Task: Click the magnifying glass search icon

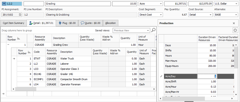Action: click(153, 30)
